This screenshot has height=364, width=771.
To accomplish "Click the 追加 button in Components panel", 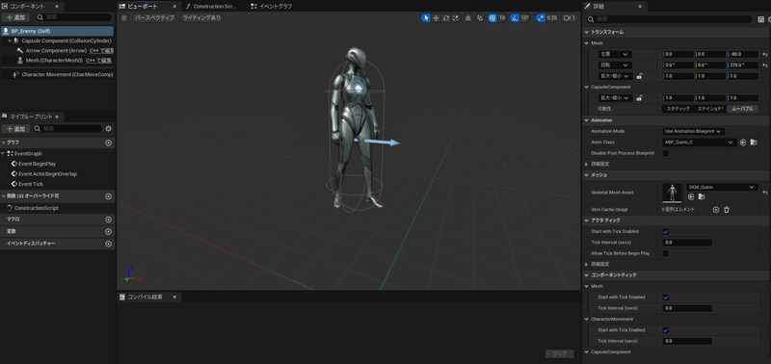I will [15, 17].
